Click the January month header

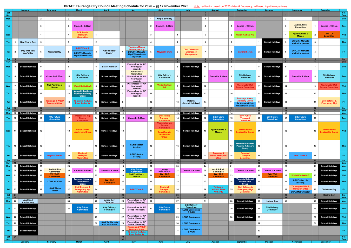pyautogui.click(x=25, y=10)
